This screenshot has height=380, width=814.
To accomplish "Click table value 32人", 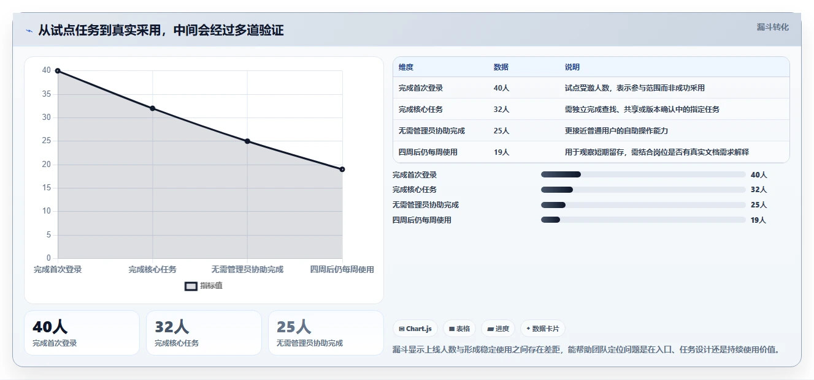I will coord(502,110).
